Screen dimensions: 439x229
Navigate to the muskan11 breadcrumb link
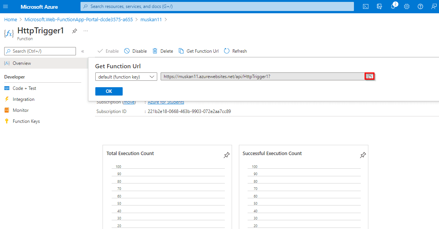[x=151, y=19]
